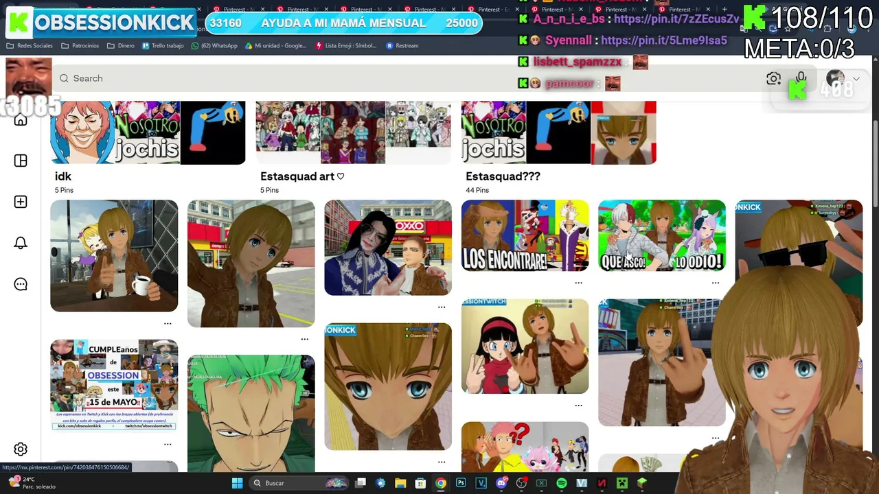Click the taskbar Buscar search box
Image resolution: width=879 pixels, height=494 pixels.
299,483
